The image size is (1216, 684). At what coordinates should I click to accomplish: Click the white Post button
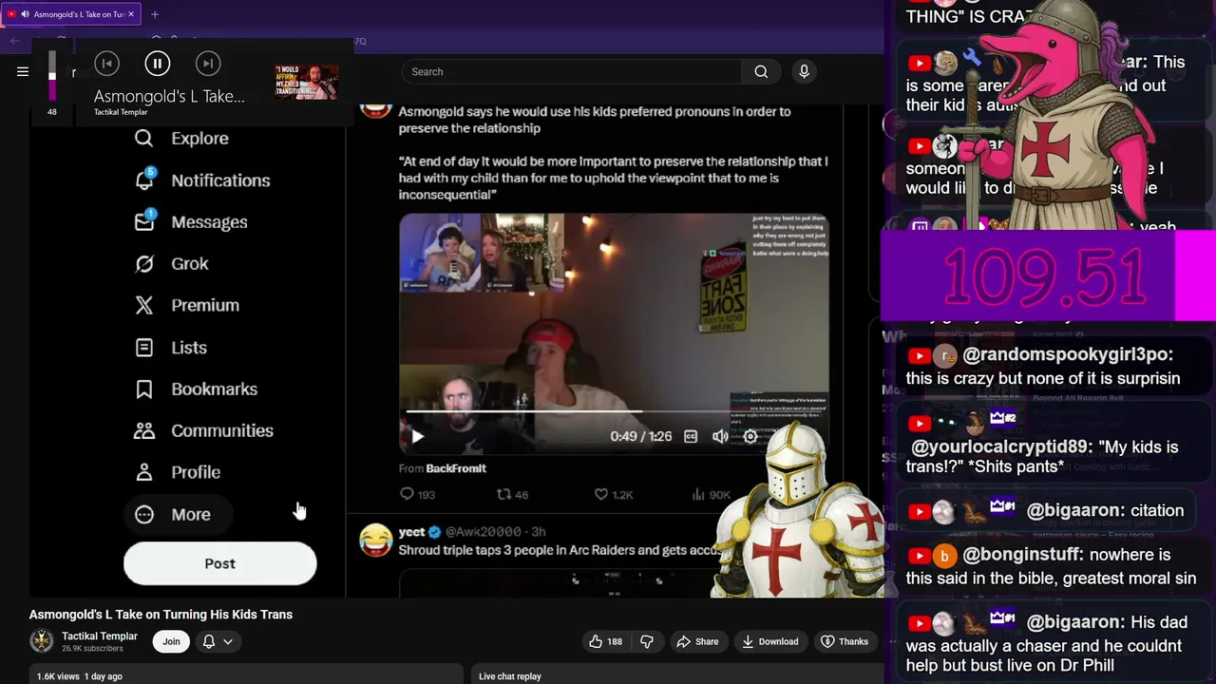tap(219, 563)
